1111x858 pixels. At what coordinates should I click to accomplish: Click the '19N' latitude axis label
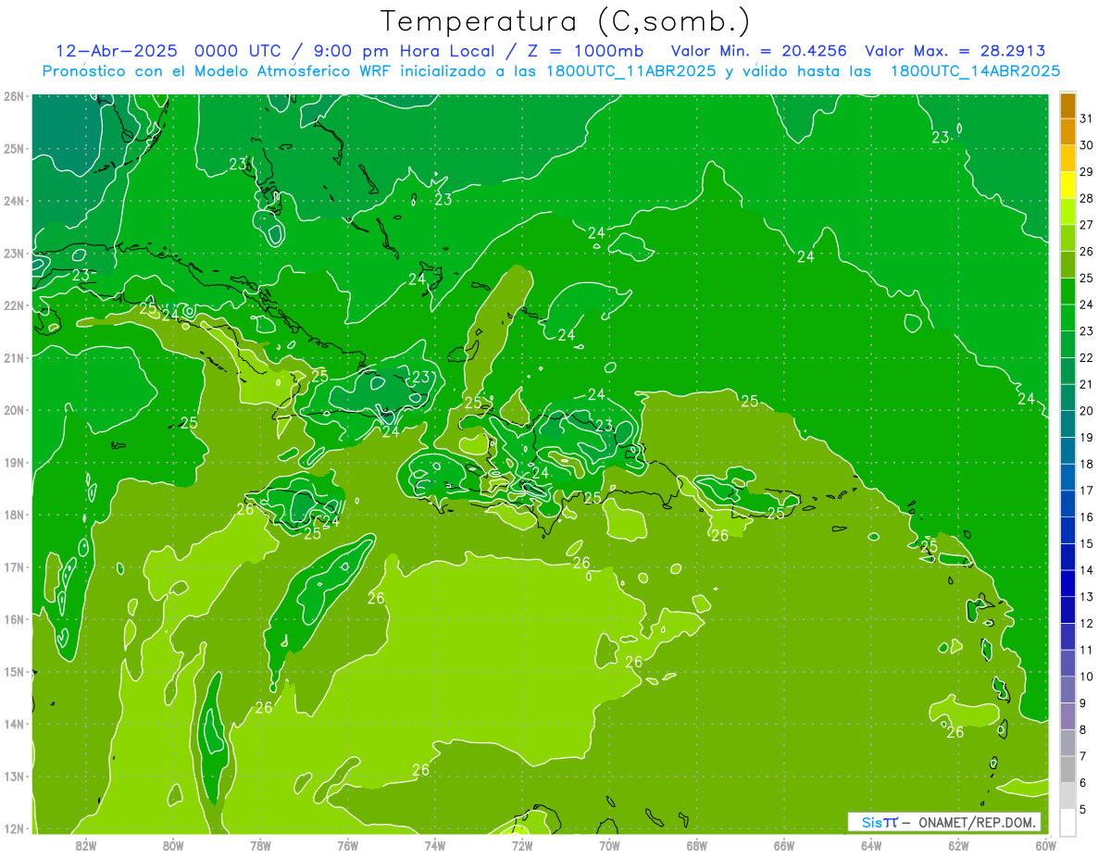click(x=14, y=462)
